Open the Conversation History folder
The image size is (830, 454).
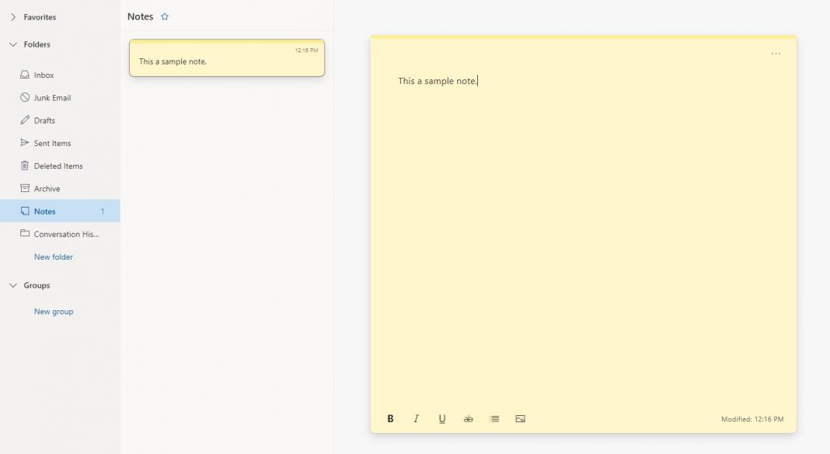pos(65,233)
